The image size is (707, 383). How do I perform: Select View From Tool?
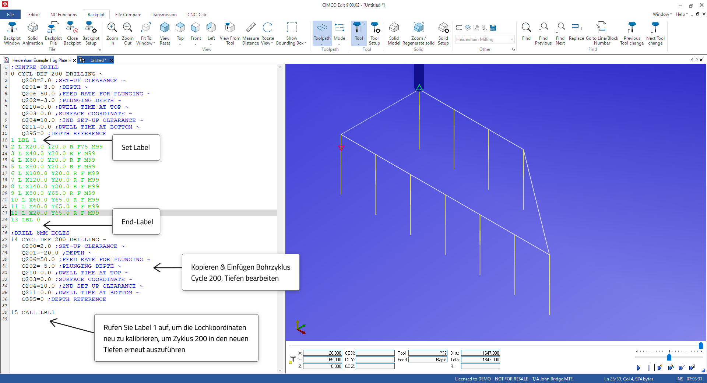coord(230,34)
